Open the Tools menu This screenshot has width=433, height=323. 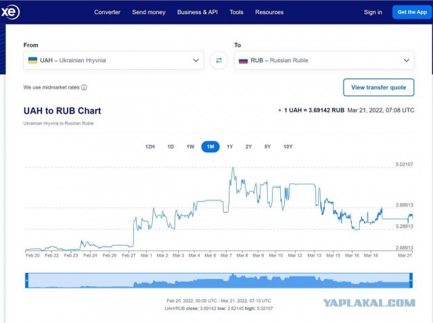(x=236, y=12)
